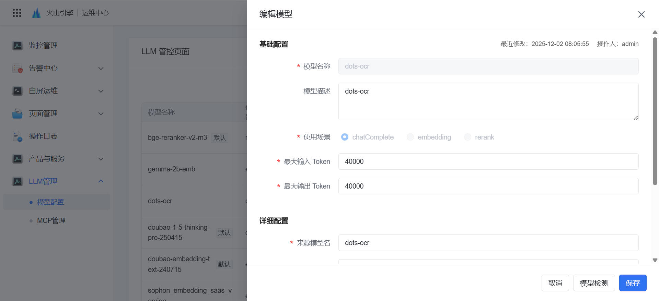This screenshot has height=301, width=659.
Task: Expand the 产品与服务 menu chevron
Action: [x=101, y=159]
